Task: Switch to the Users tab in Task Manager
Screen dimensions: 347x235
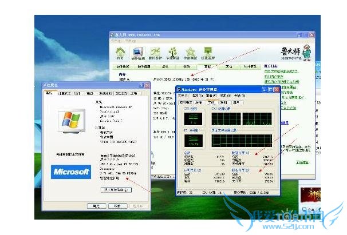Action: (236, 102)
